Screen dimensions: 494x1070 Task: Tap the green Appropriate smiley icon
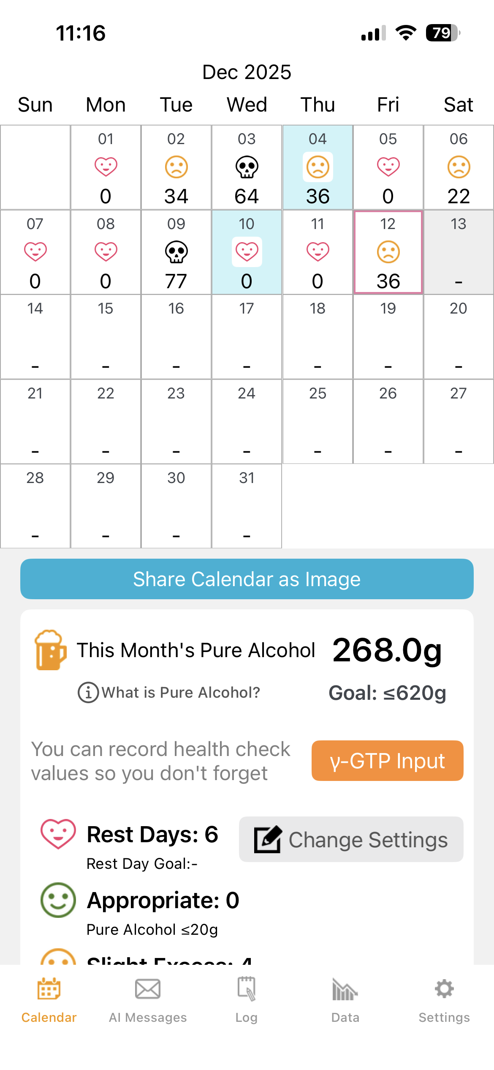(58, 900)
